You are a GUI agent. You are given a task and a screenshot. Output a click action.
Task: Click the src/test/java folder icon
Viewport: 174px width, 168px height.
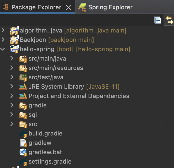tap(23, 77)
